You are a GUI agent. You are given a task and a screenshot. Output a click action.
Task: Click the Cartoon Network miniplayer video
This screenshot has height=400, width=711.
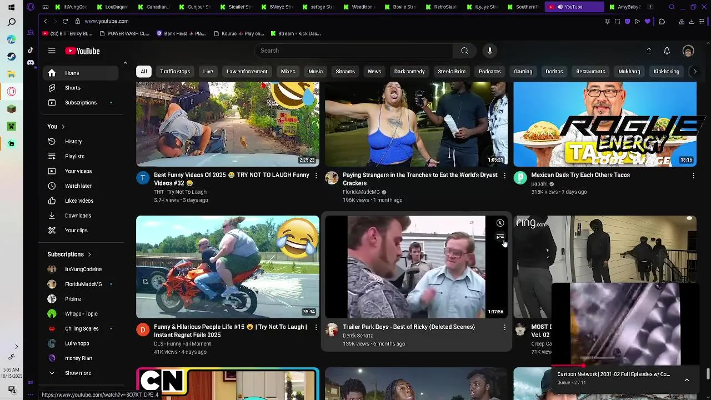tap(625, 325)
